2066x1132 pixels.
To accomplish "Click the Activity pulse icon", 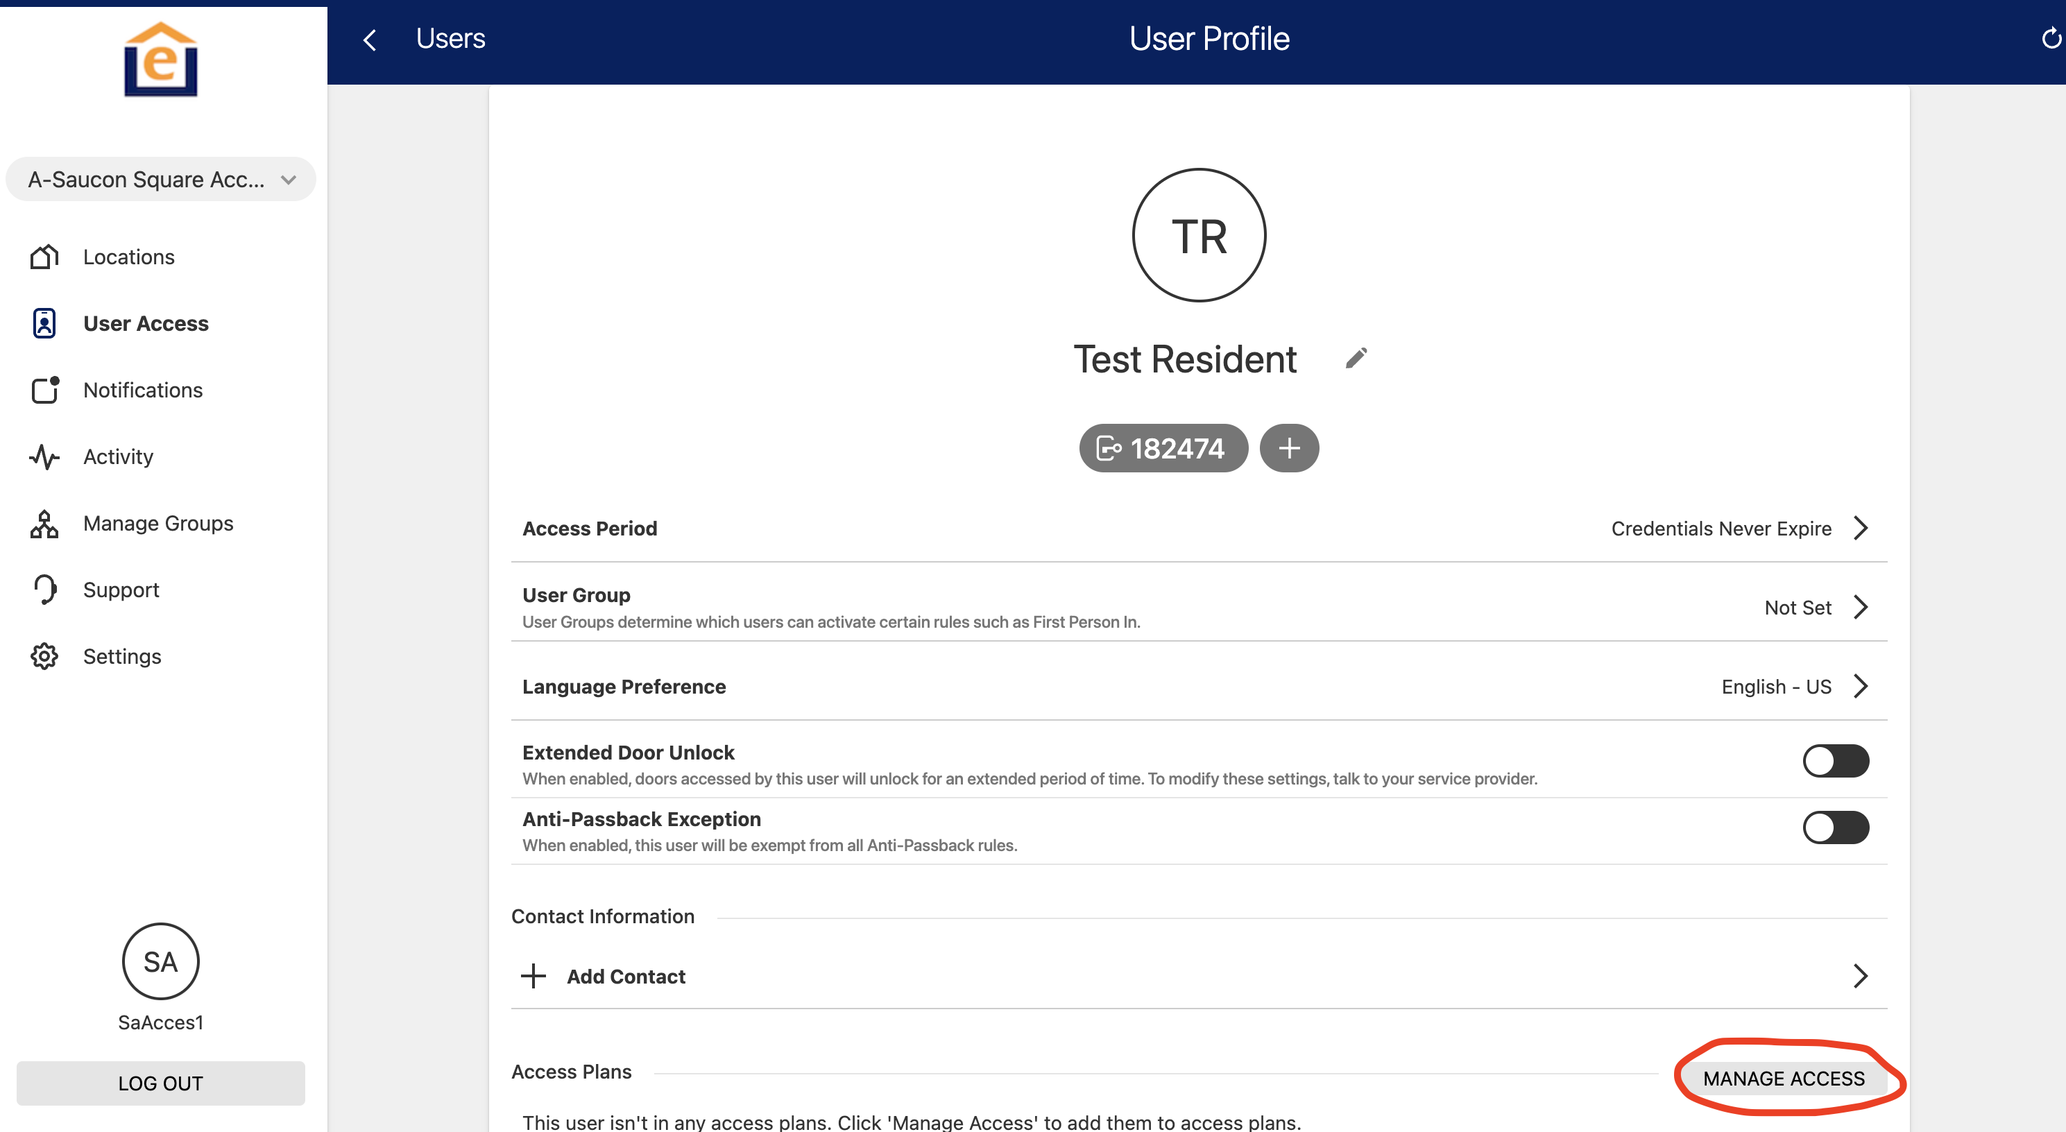I will (44, 457).
